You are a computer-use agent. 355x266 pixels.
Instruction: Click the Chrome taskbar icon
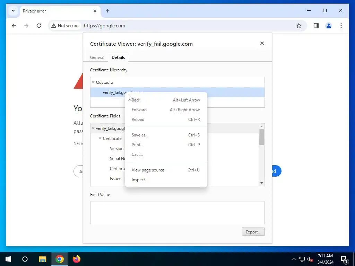point(60,259)
